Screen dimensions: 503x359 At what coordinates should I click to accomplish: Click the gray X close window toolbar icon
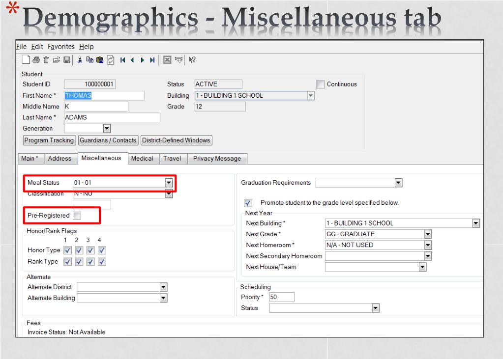pyautogui.click(x=167, y=59)
